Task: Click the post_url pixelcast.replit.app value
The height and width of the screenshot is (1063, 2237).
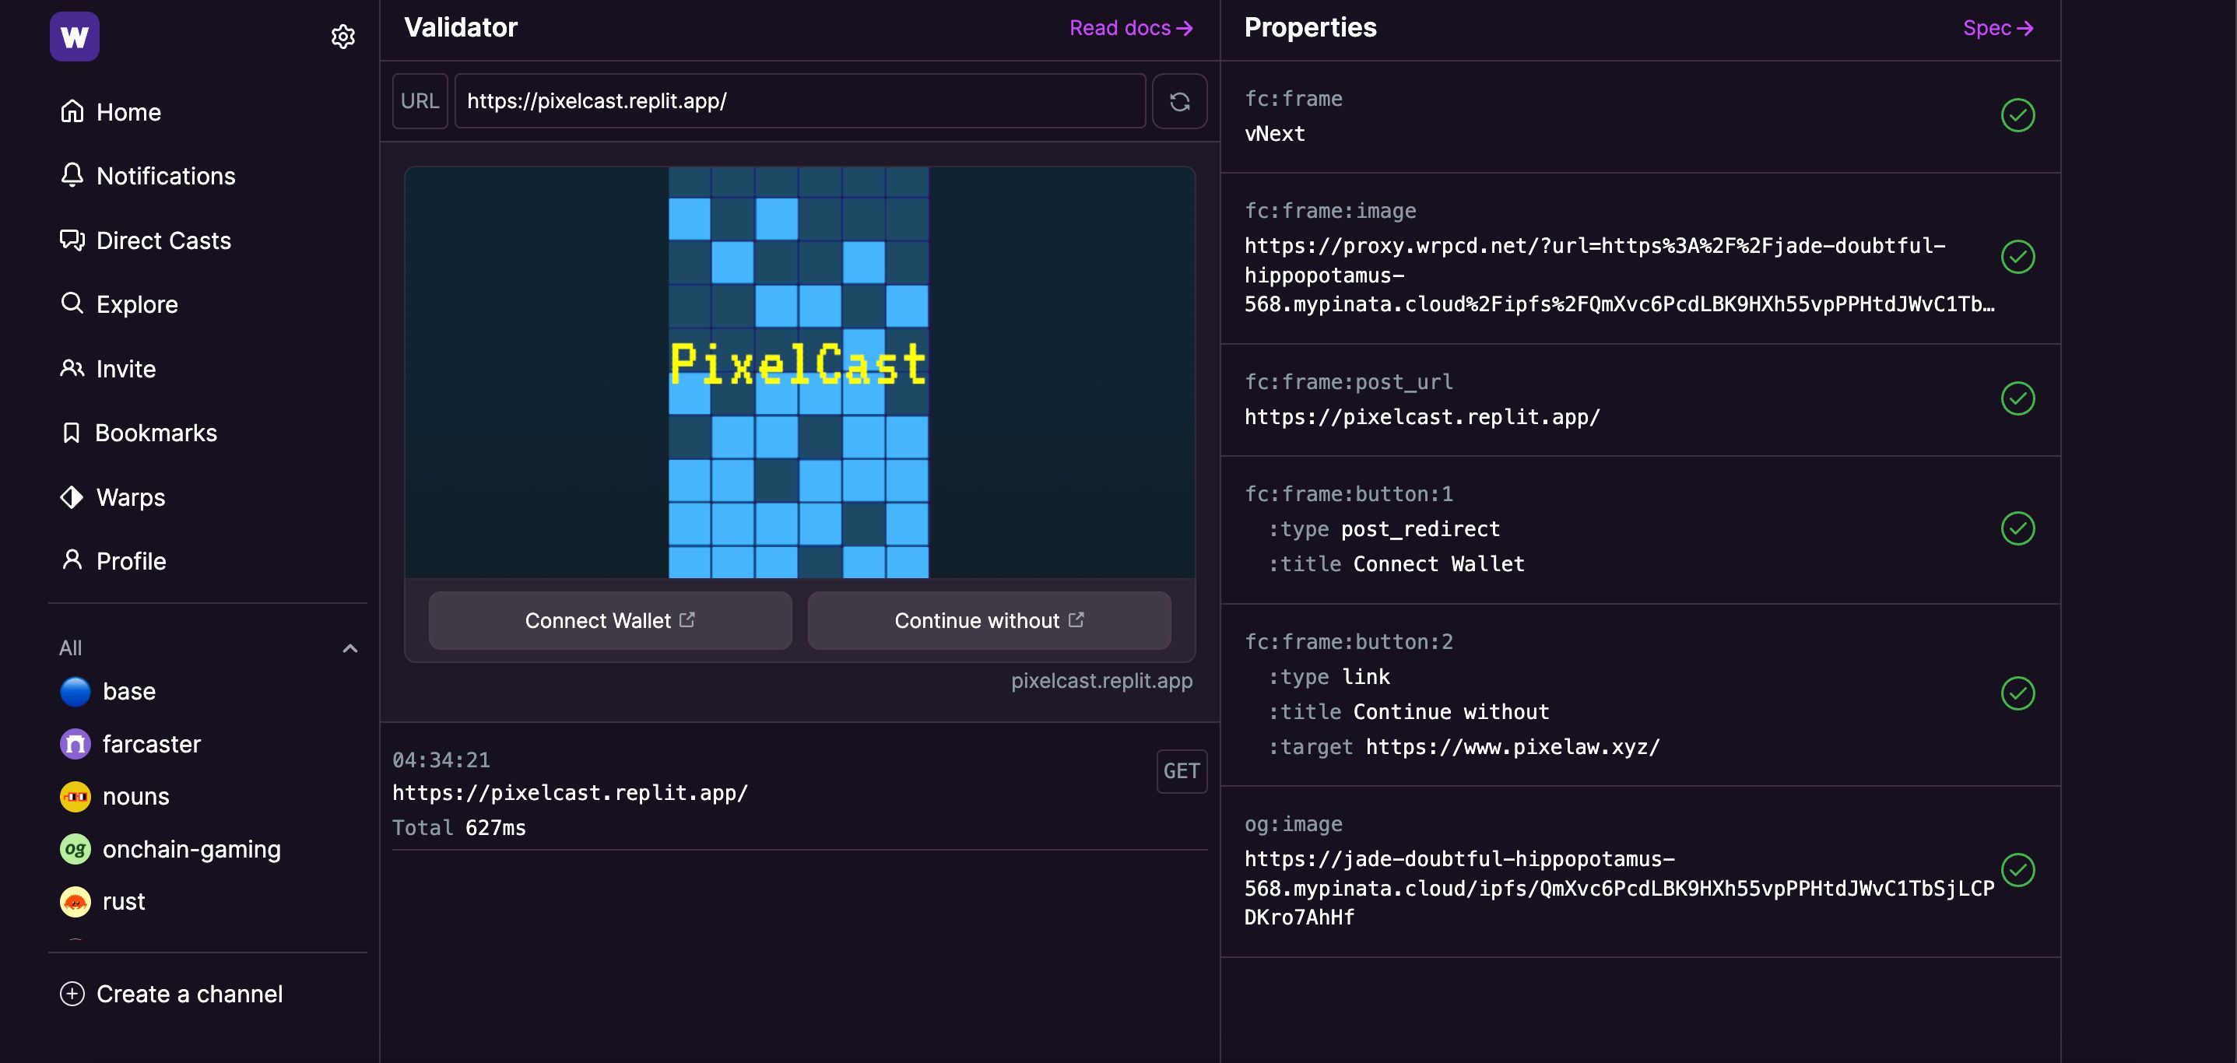Action: click(x=1422, y=417)
